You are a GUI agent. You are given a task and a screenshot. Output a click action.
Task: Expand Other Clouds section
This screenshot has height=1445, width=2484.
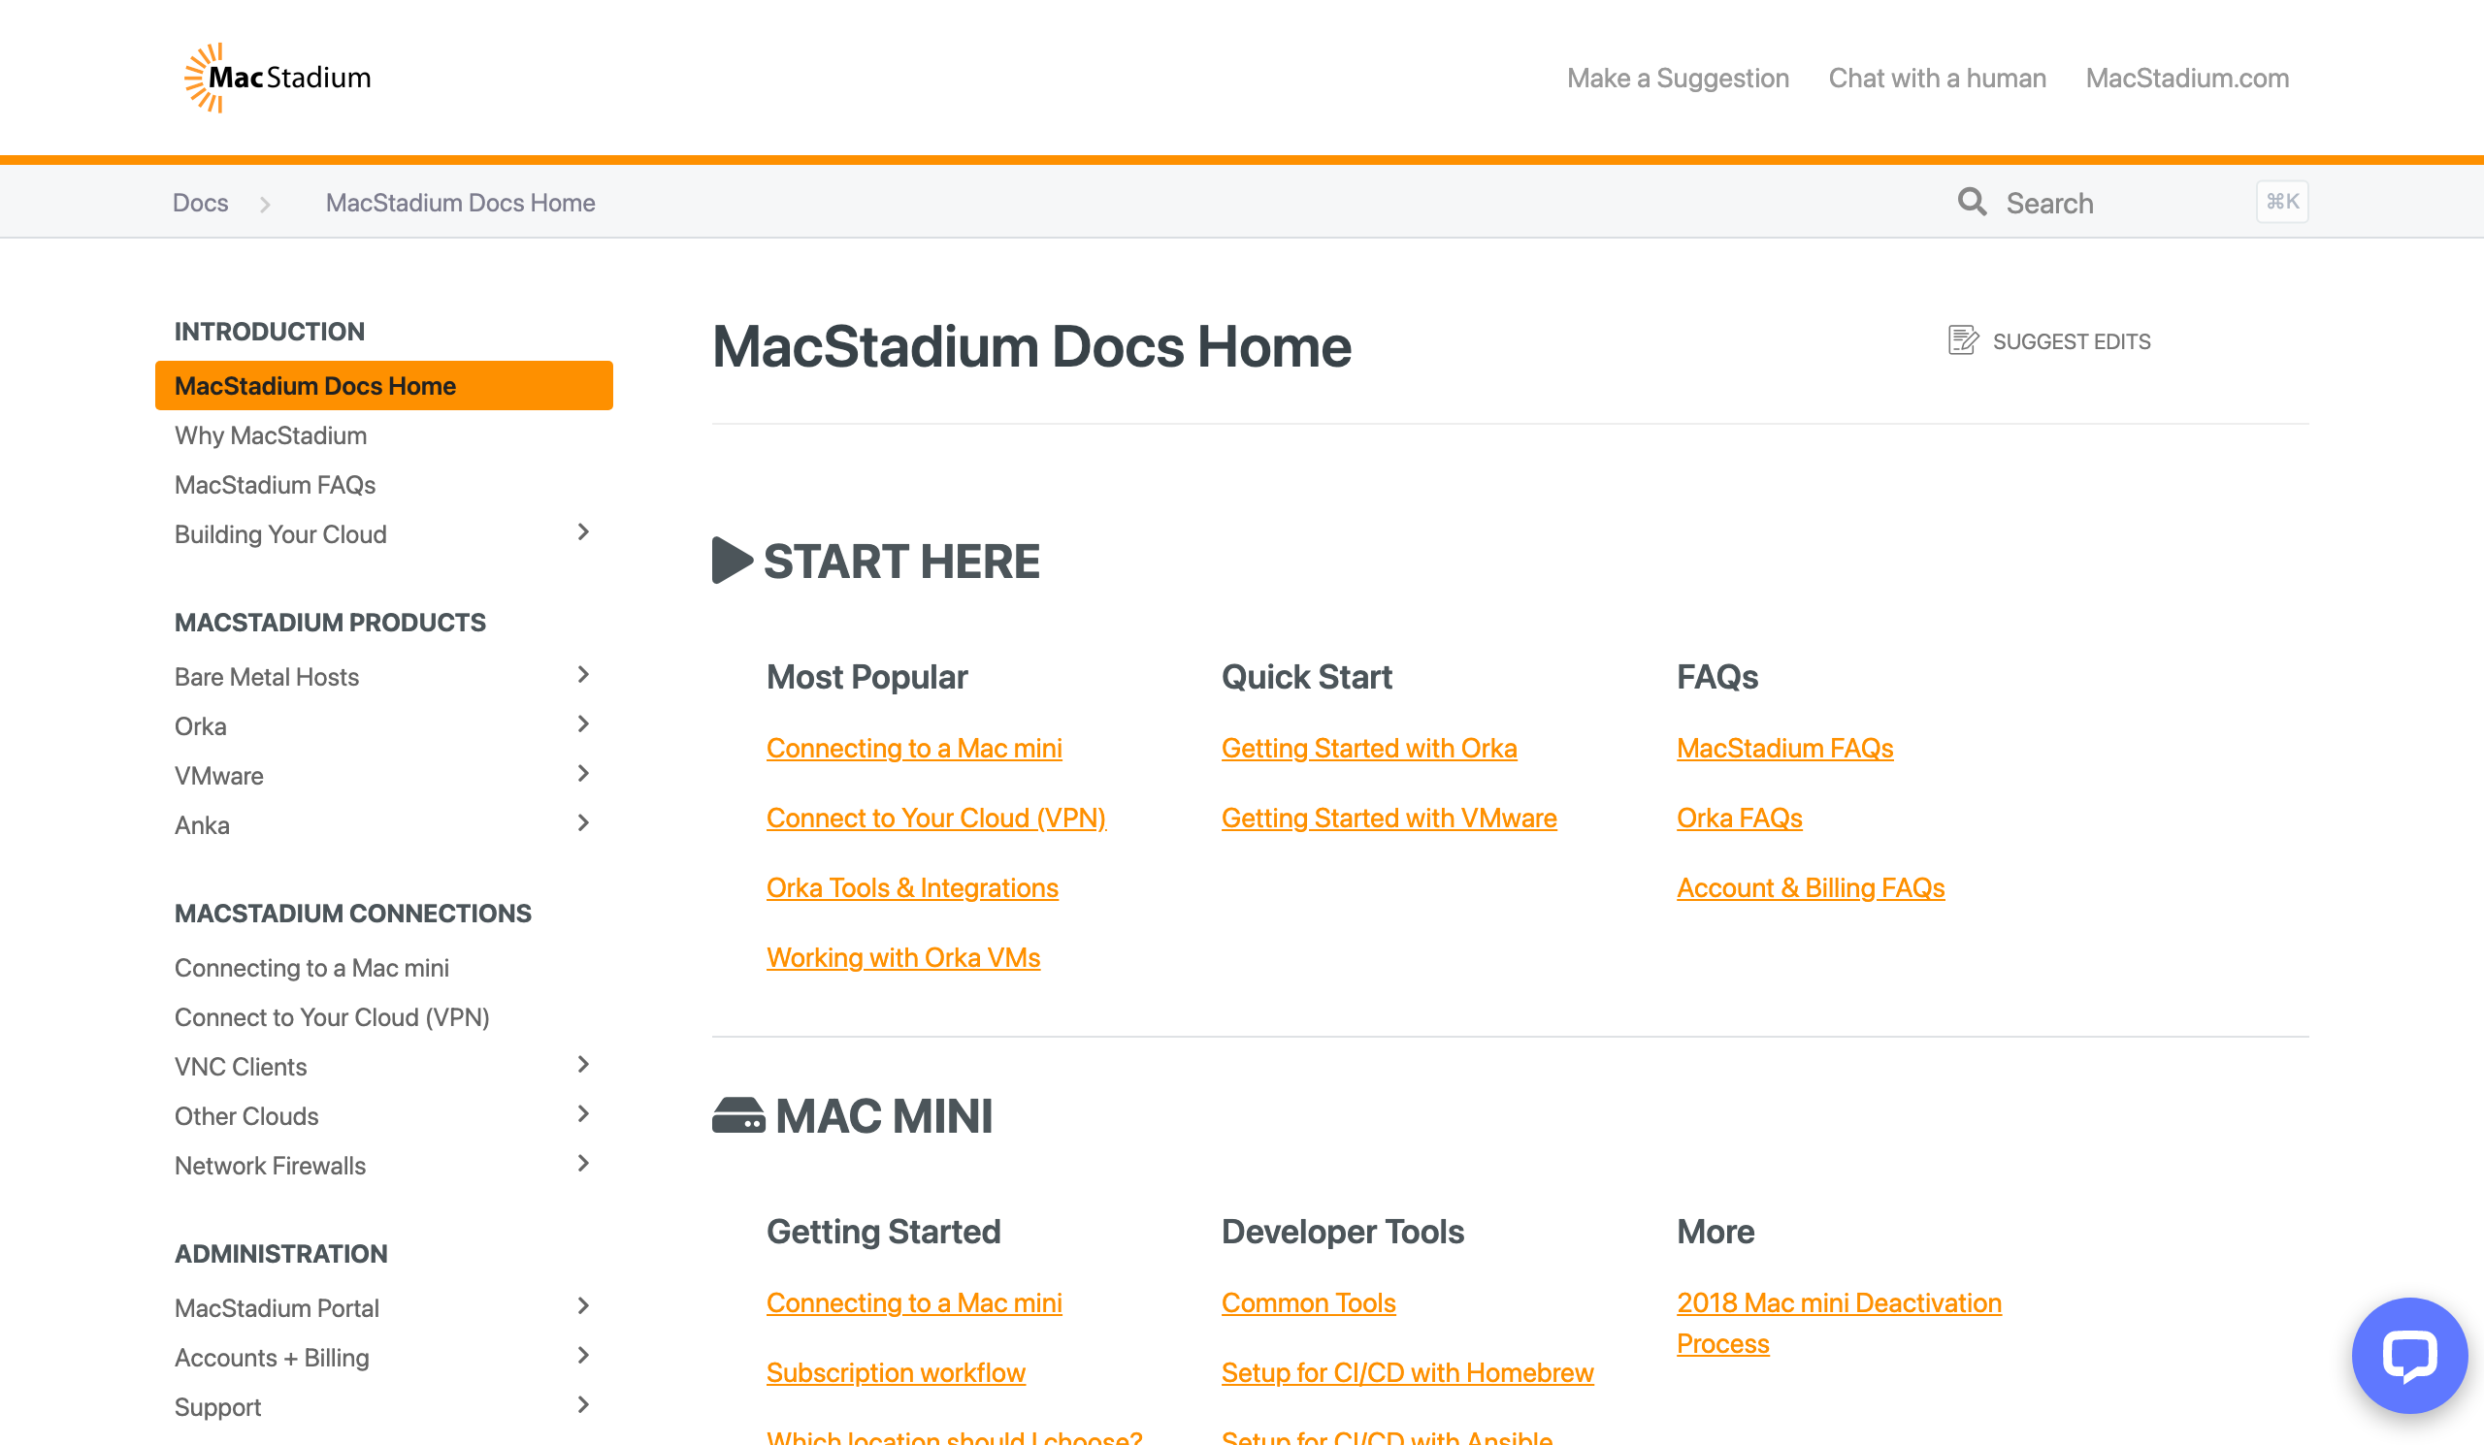click(583, 1114)
